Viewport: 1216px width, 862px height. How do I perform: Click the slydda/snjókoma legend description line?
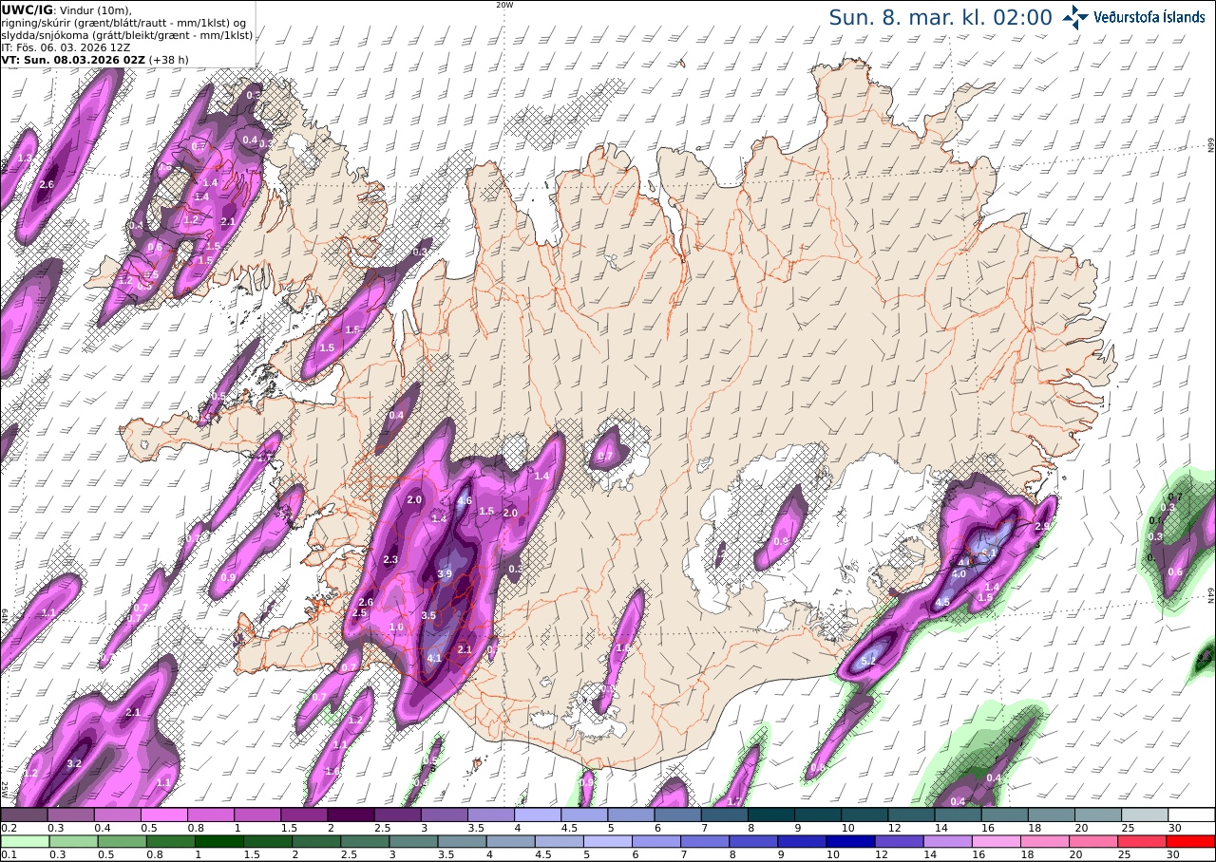click(126, 34)
